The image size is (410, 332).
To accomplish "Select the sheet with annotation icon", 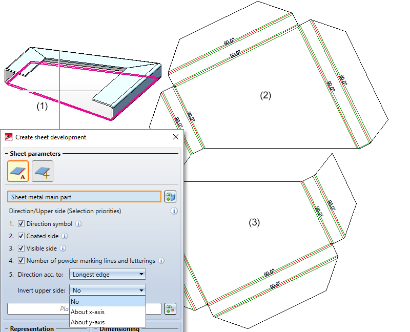I will coord(18,171).
